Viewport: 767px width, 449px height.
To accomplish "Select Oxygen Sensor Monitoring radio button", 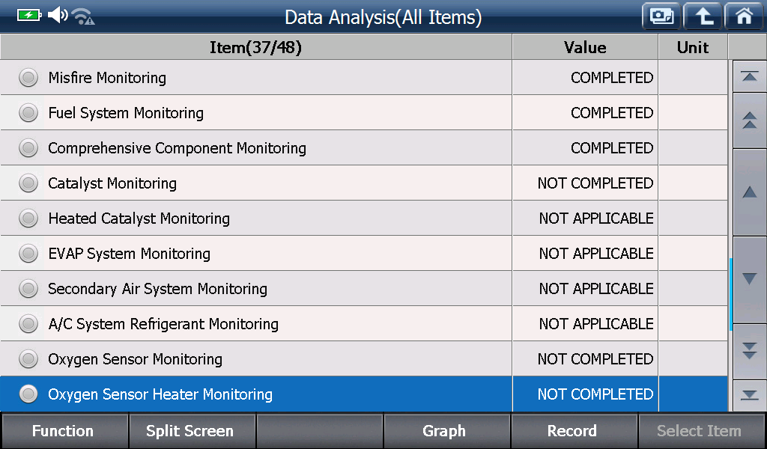I will point(28,359).
